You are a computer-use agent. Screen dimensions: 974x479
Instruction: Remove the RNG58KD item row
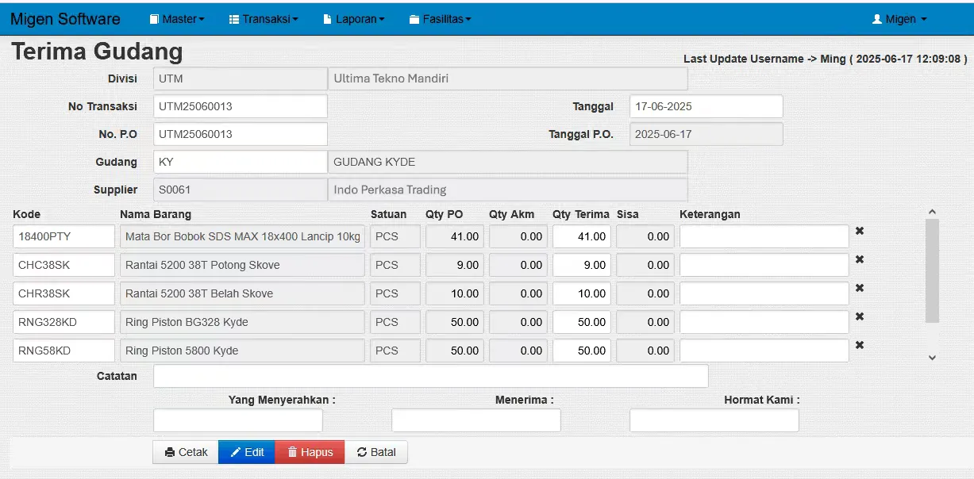(860, 345)
